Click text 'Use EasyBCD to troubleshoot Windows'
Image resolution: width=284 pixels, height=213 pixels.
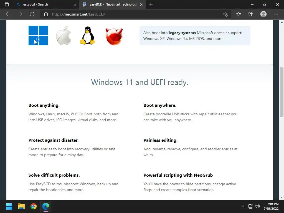[x=62, y=184]
